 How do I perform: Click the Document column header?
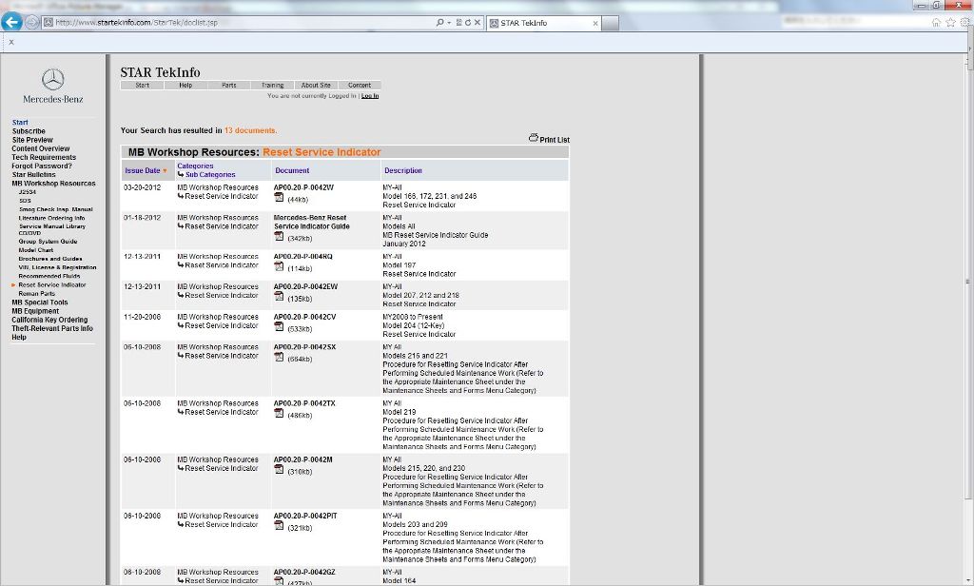[x=292, y=170]
